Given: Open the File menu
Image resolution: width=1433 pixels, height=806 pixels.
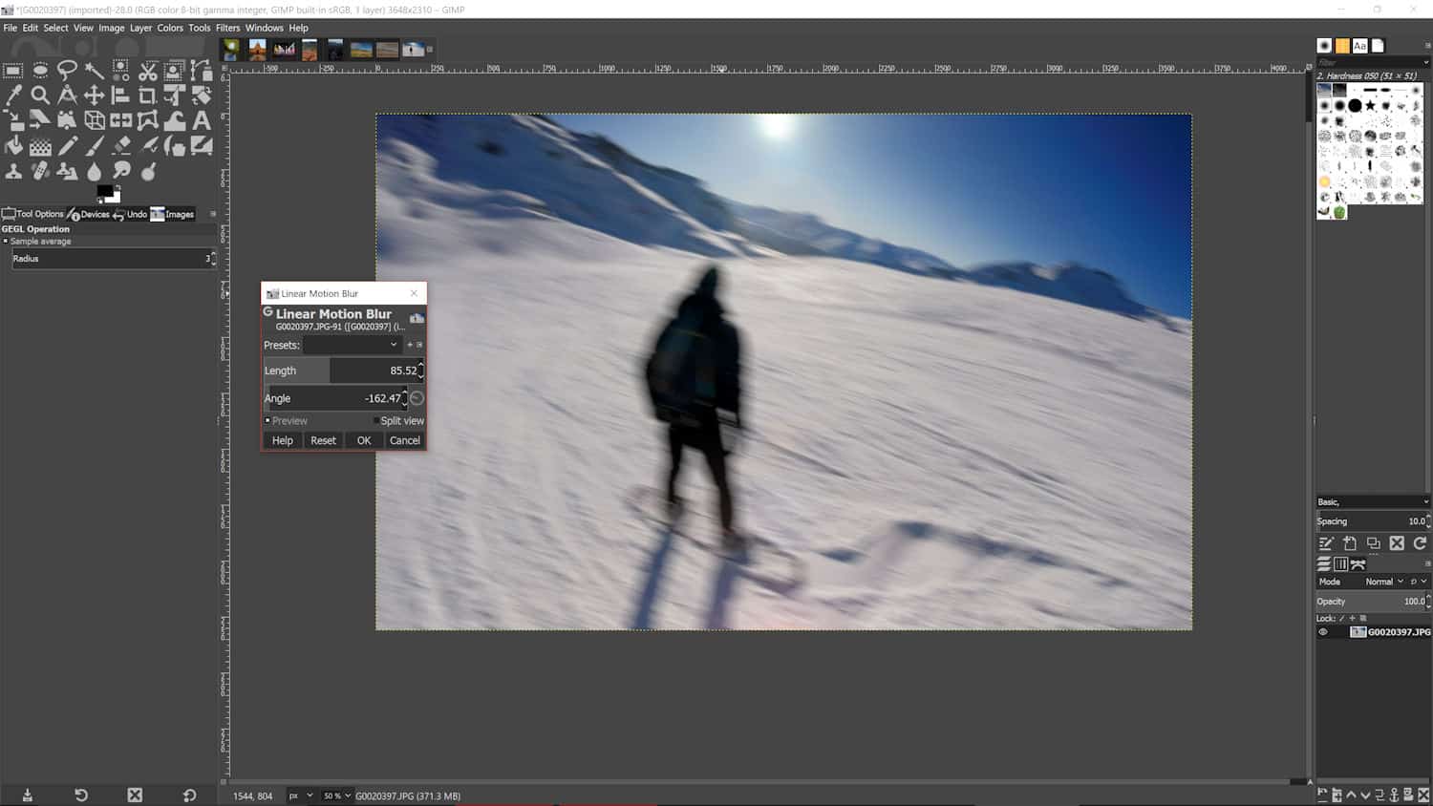Looking at the screenshot, I should 11,28.
